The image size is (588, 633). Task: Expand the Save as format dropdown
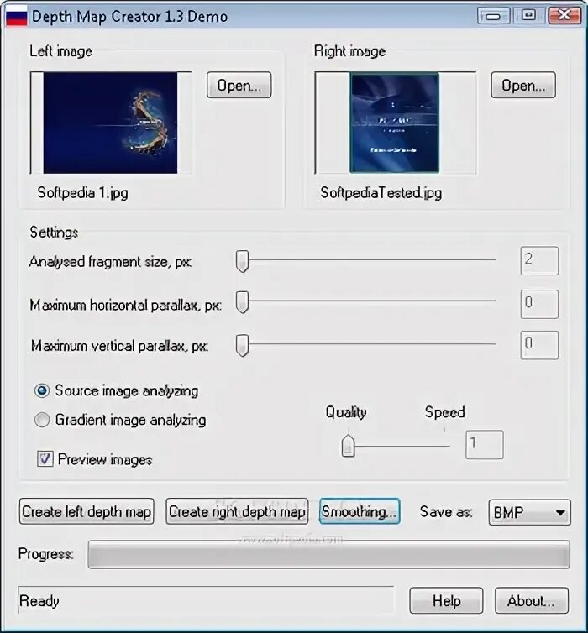tap(529, 512)
